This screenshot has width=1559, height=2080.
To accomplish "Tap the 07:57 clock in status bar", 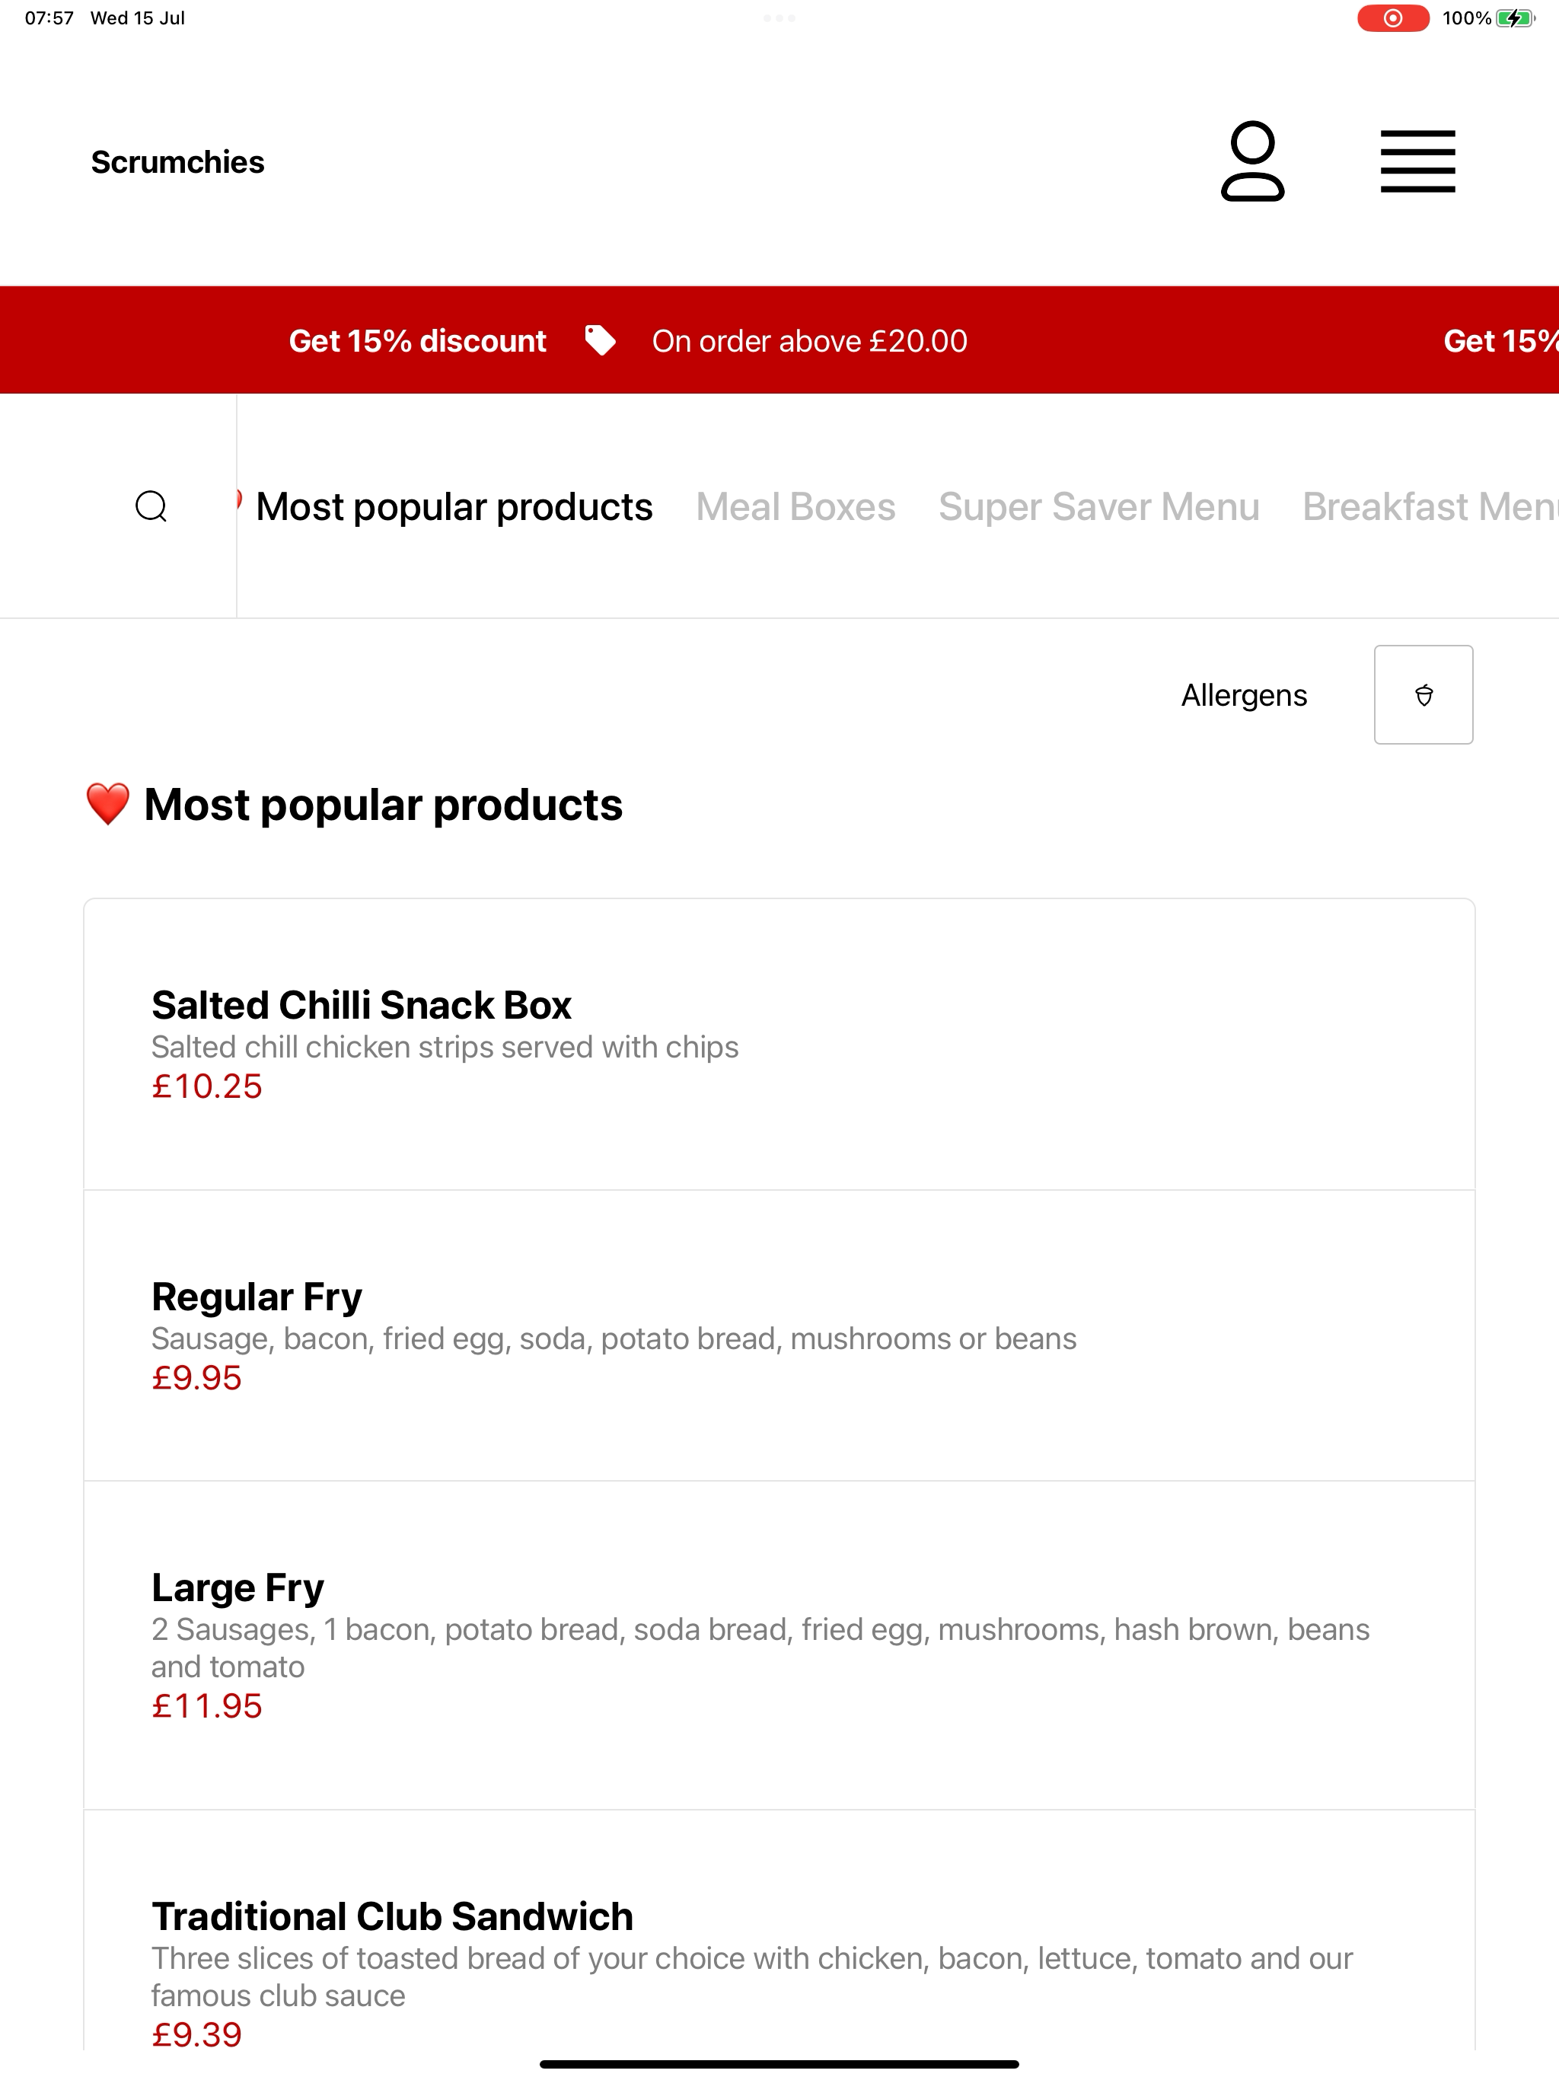I will pos(49,18).
